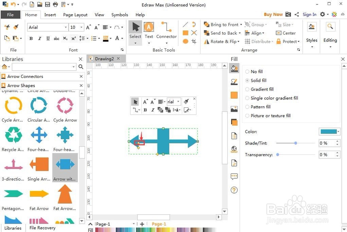Open the Line settings panel icon
This screenshot has width=347, height=232.
point(234,82)
